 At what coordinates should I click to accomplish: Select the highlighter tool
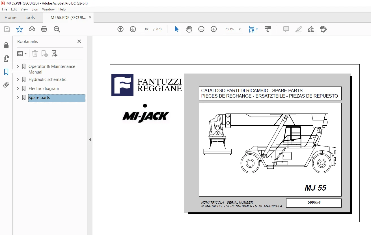click(x=299, y=29)
